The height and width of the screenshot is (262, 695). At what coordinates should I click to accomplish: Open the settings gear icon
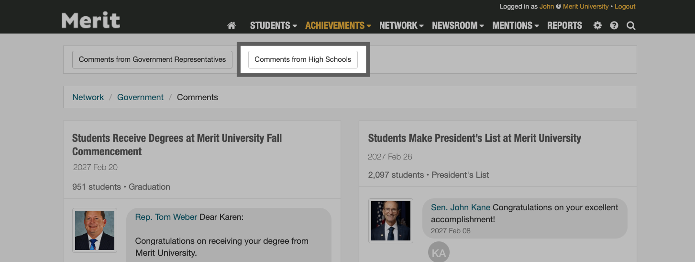[597, 25]
